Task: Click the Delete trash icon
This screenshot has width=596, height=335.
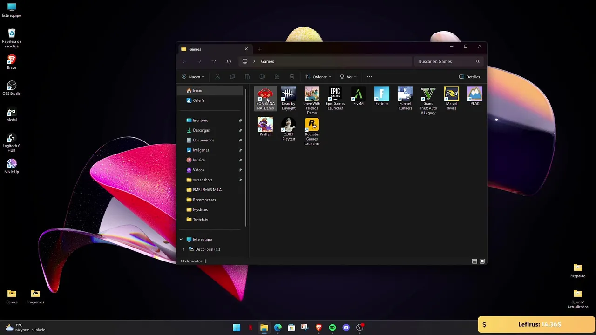Action: point(292,77)
